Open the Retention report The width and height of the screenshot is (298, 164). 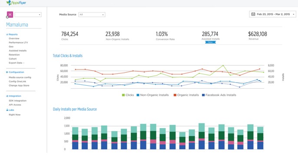14,55
